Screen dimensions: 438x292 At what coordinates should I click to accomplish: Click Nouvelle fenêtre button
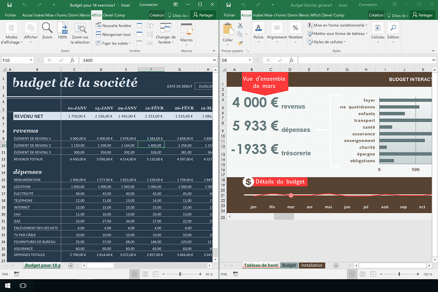114,26
